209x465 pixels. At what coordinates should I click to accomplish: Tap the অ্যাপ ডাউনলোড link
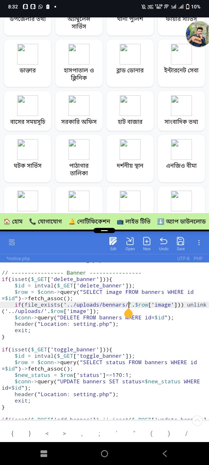click(181, 222)
